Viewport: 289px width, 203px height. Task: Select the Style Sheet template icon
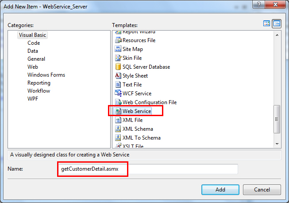(x=118, y=75)
